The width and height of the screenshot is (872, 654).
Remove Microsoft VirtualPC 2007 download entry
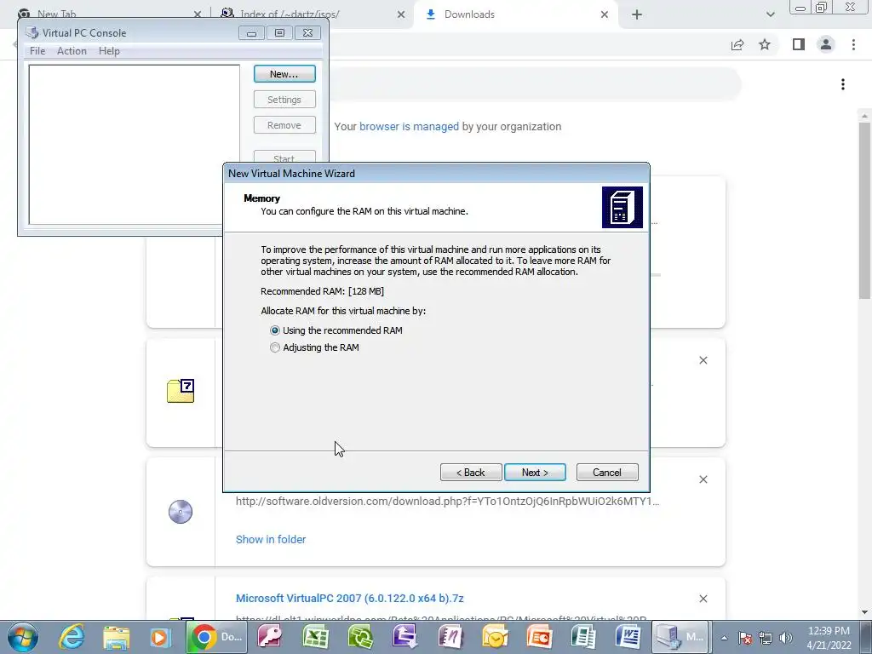tap(703, 599)
